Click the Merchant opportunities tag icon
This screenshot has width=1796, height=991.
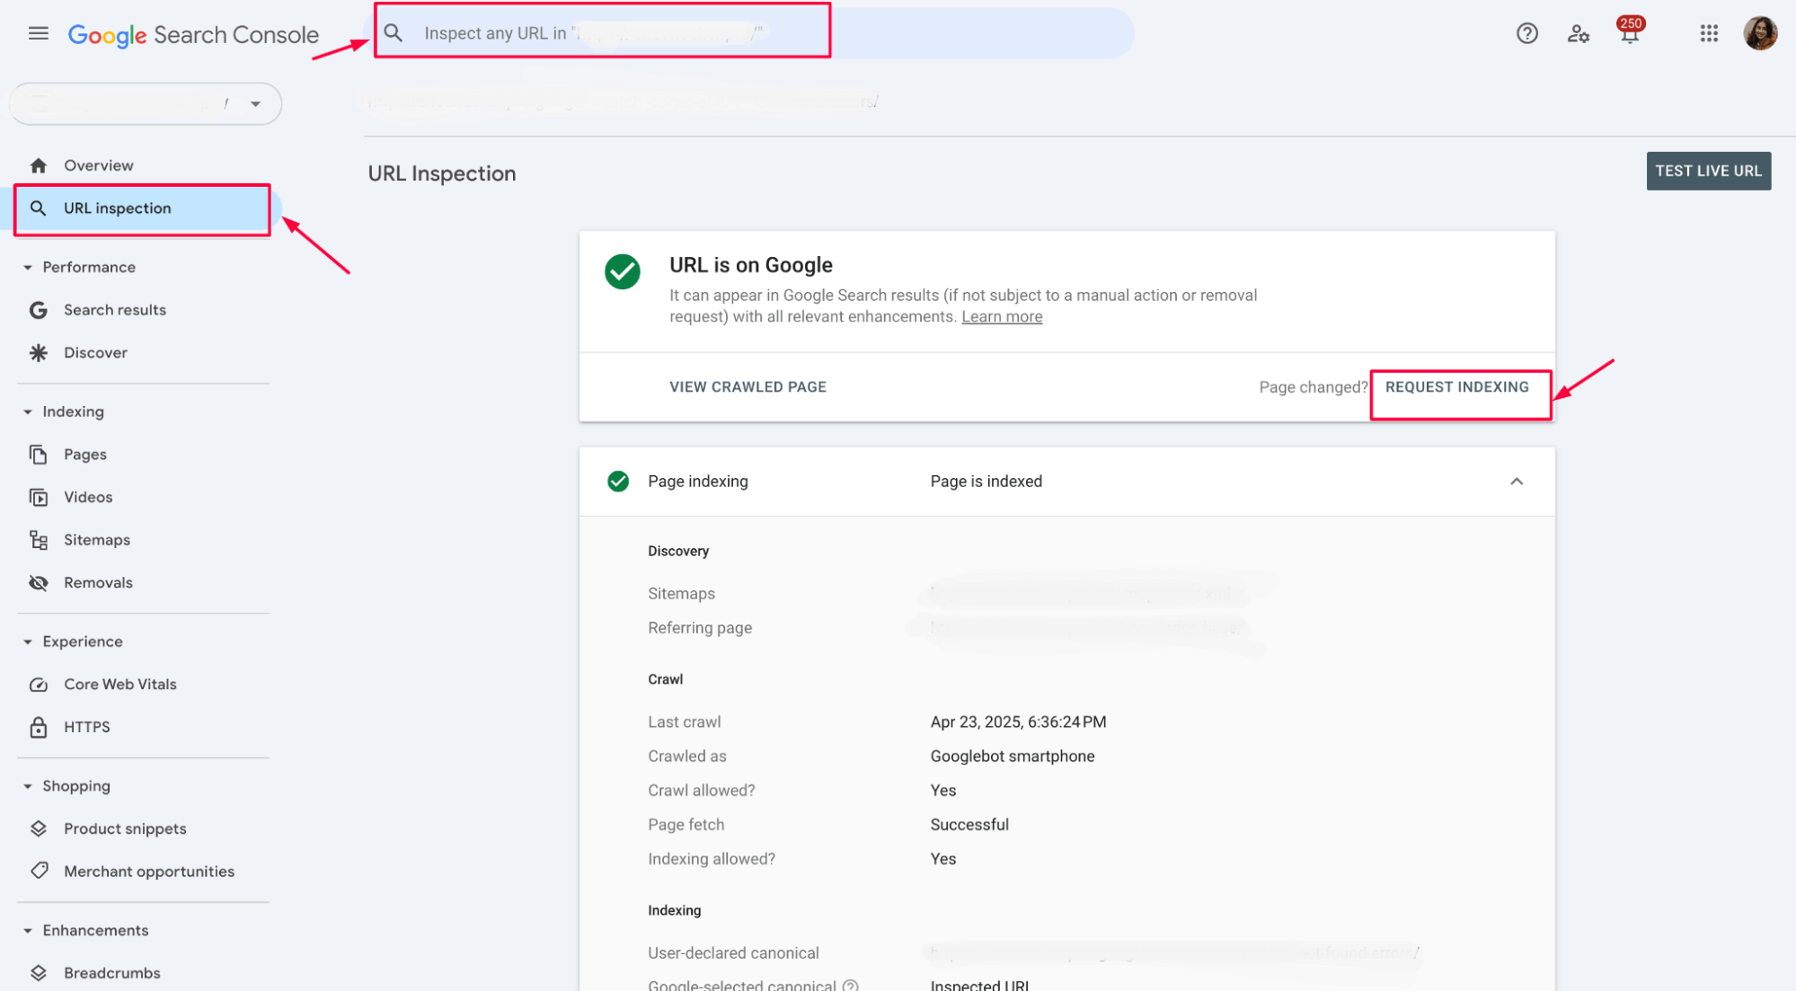point(38,872)
